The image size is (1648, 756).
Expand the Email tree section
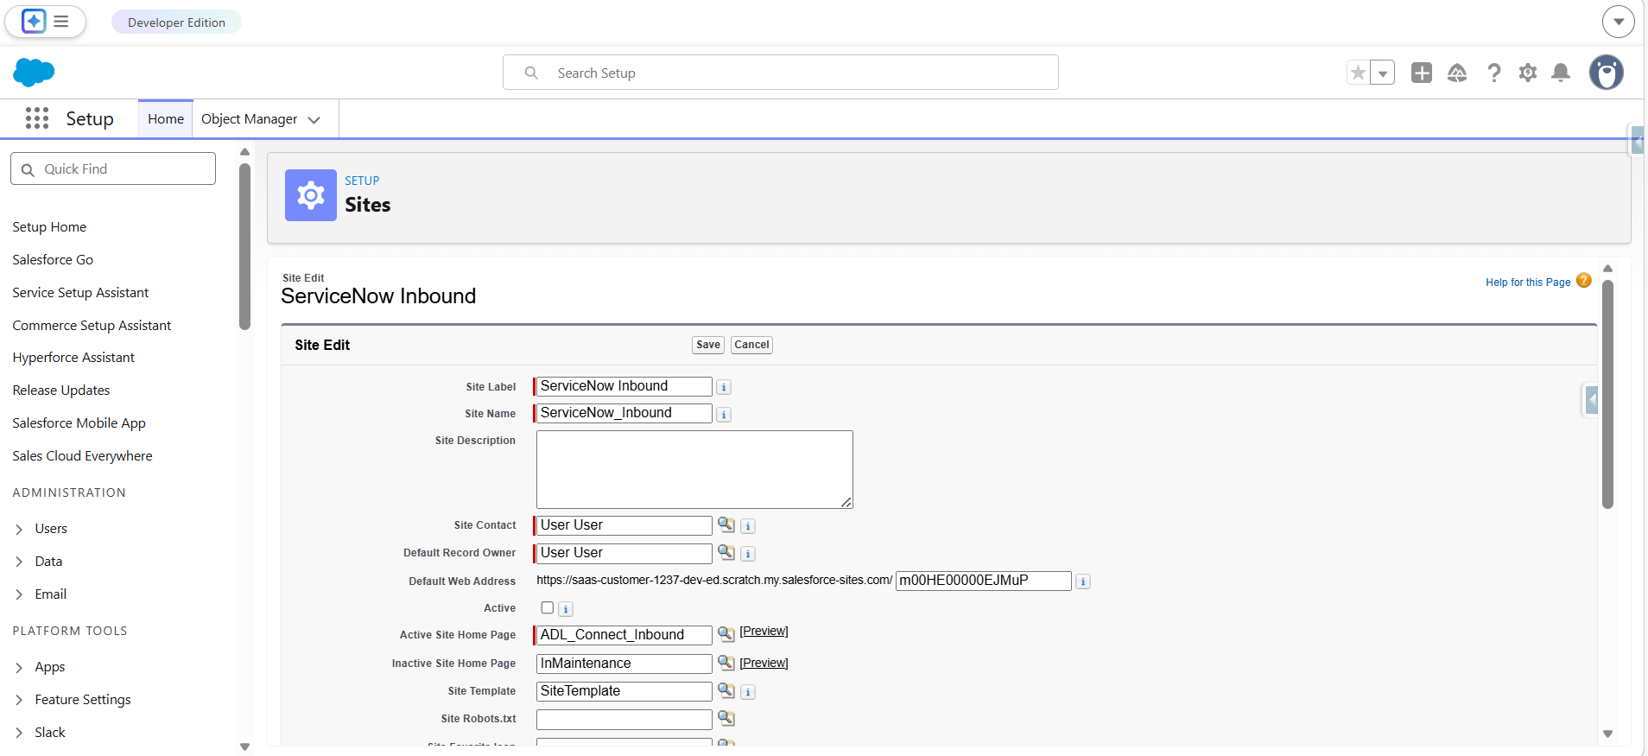tap(19, 594)
